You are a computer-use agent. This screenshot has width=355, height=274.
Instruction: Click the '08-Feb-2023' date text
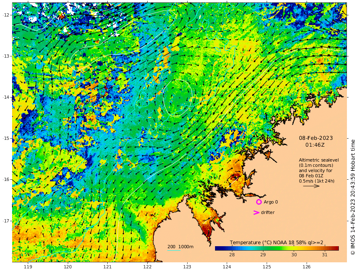coord(316,138)
